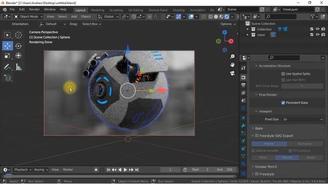Open the Select Box drag dropdown
The image size is (328, 184).
[91, 24]
